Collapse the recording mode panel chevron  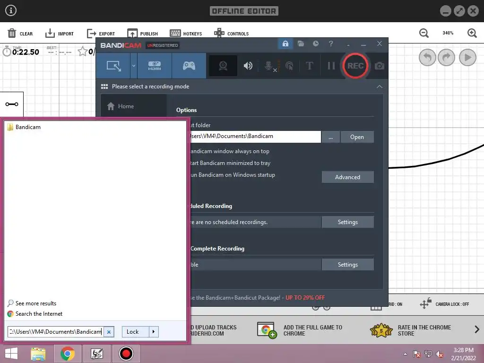click(x=380, y=87)
